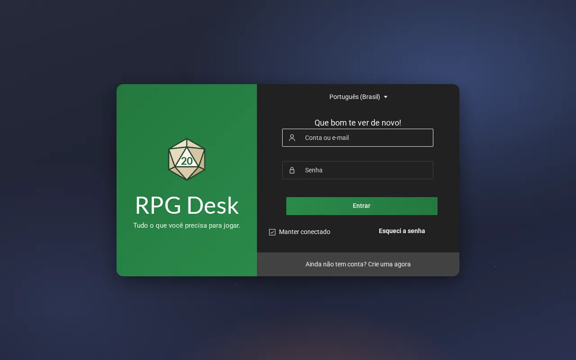Viewport: 576px width, 360px height.
Task: Open the Português (Brasil) language dropdown
Action: pos(358,97)
